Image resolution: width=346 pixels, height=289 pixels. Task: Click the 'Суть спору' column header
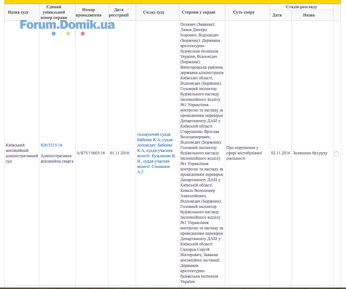[x=244, y=13]
